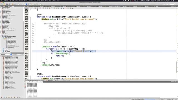
Task: Click the Clean and Build icon
Action: (31, 4)
